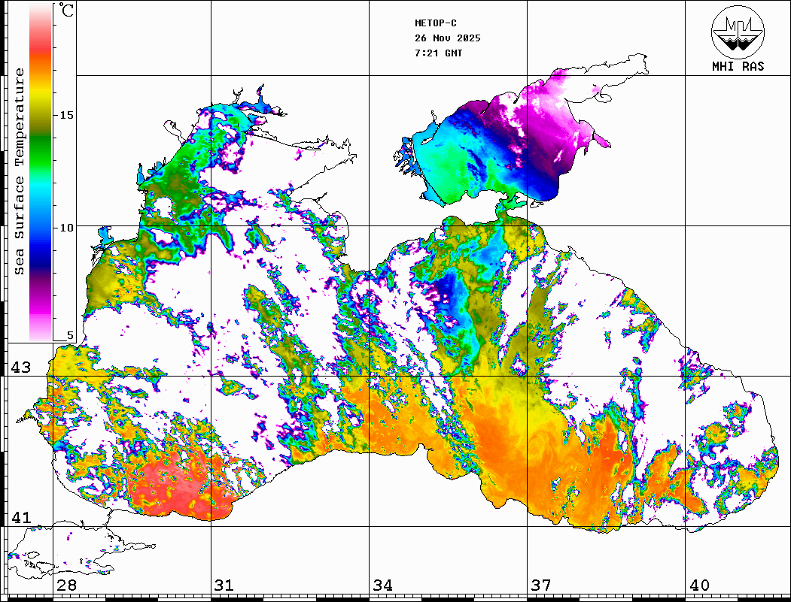
Task: Click the longitude 28 axis label
Action: coord(66,585)
